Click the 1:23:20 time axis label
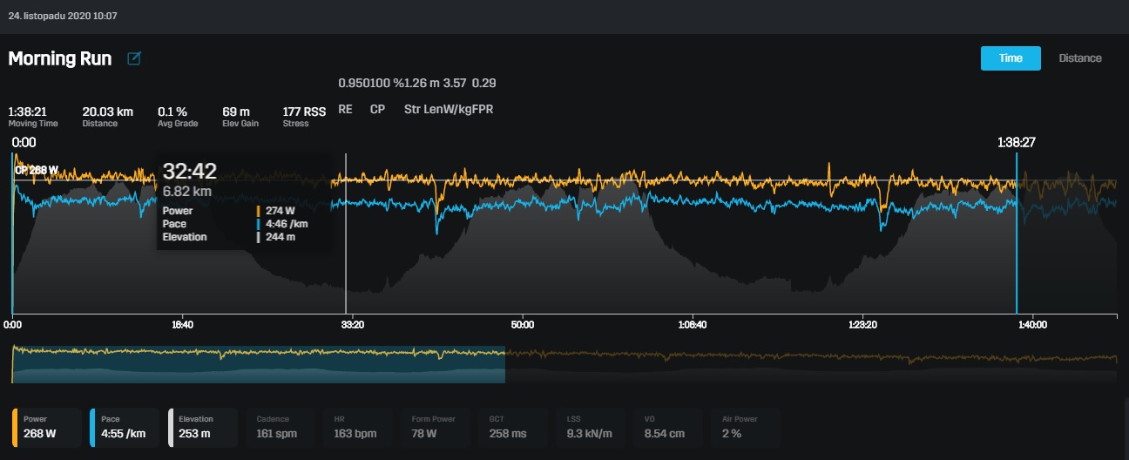Viewport: 1129px width, 460px height. [862, 324]
